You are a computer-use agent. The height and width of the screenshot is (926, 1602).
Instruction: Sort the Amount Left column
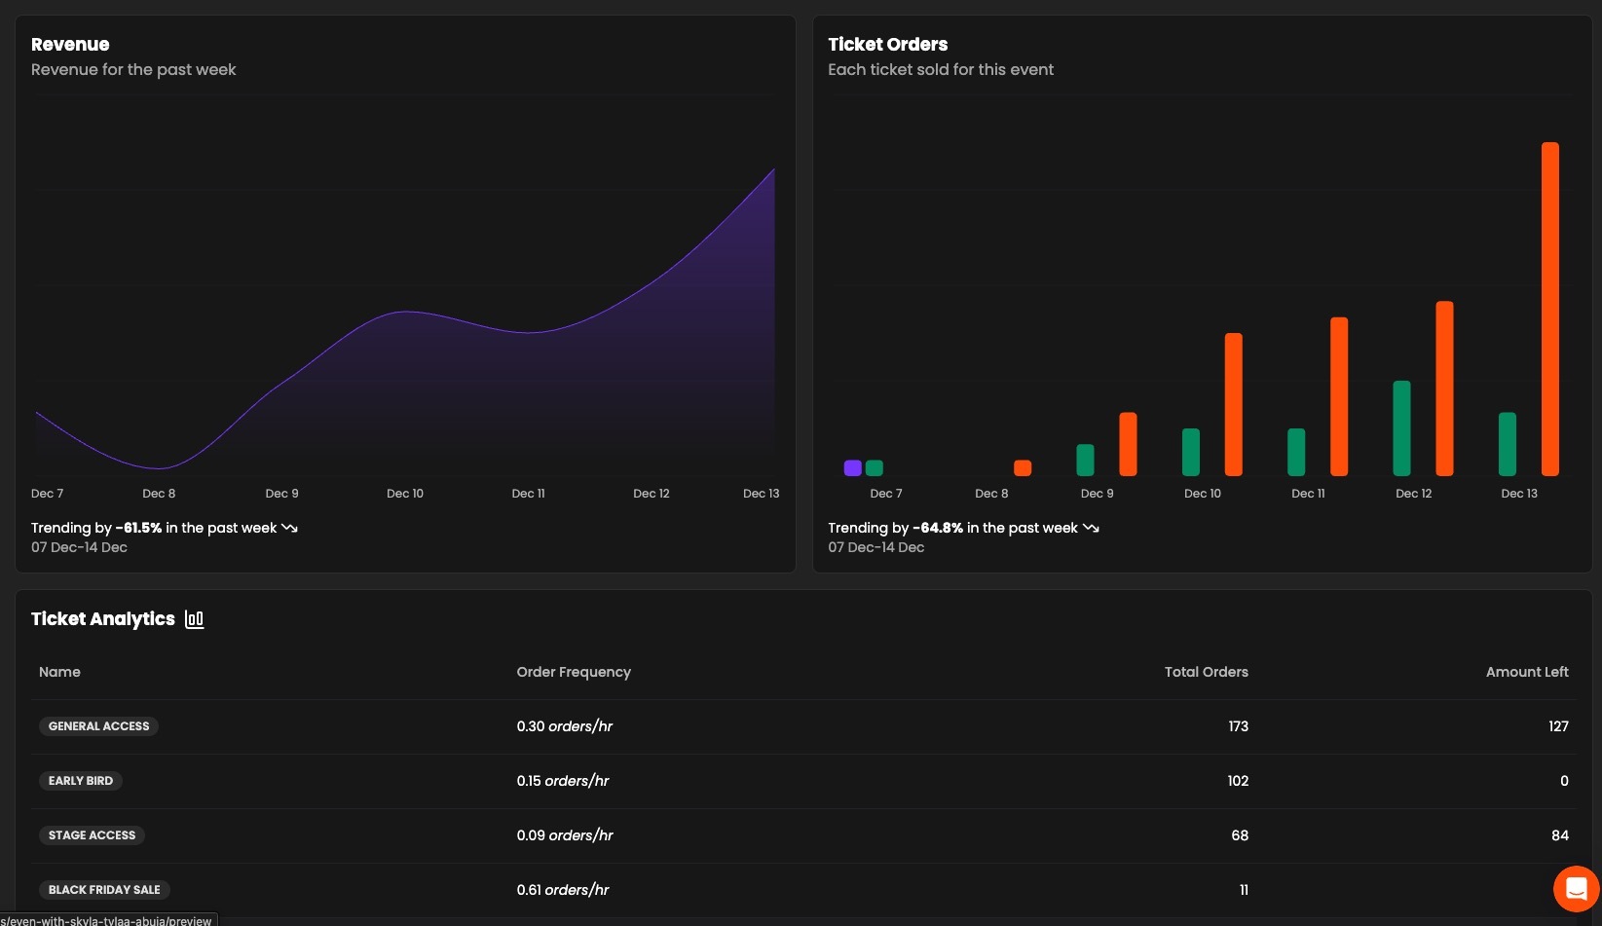[1526, 672]
